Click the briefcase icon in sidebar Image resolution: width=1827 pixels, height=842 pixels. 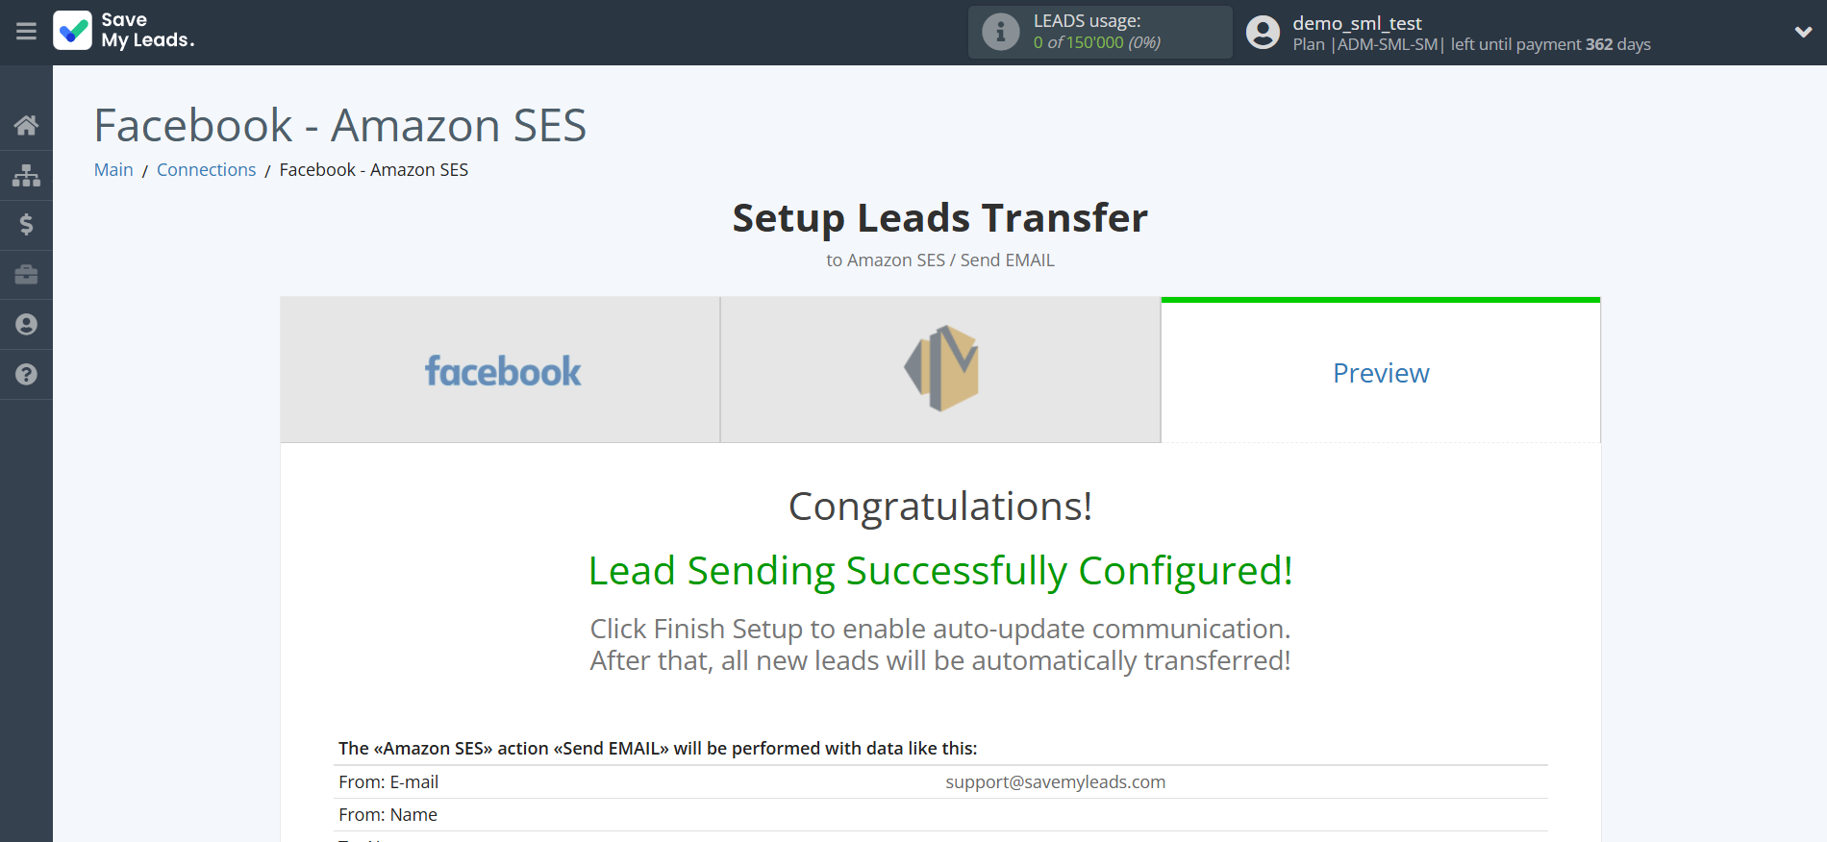click(26, 275)
